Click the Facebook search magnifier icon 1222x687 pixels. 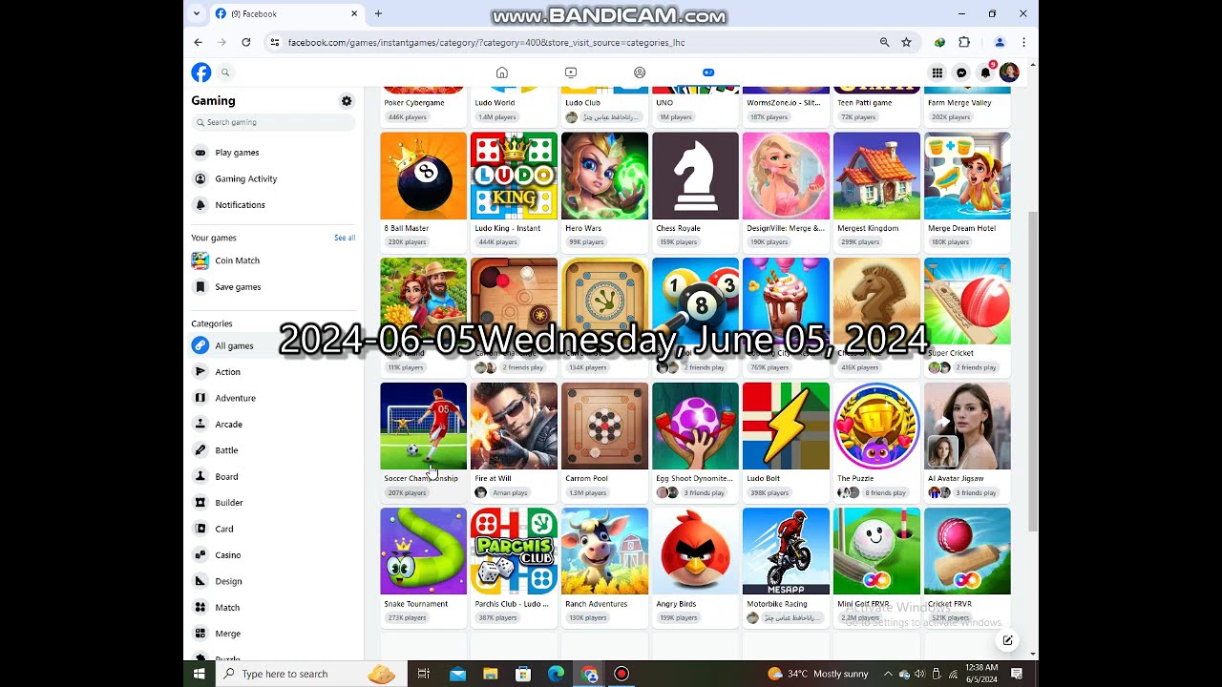(x=225, y=73)
